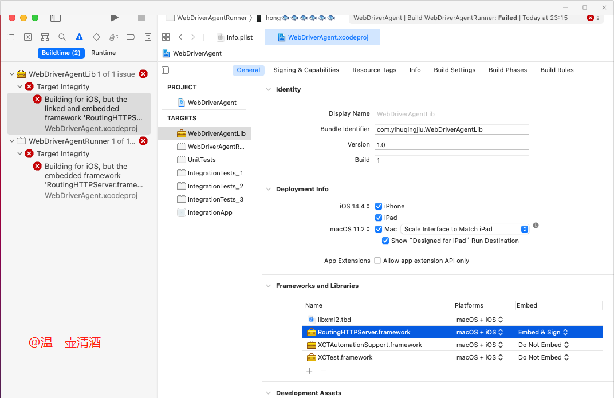Run the build with the play button
The width and height of the screenshot is (614, 398).
pos(115,18)
